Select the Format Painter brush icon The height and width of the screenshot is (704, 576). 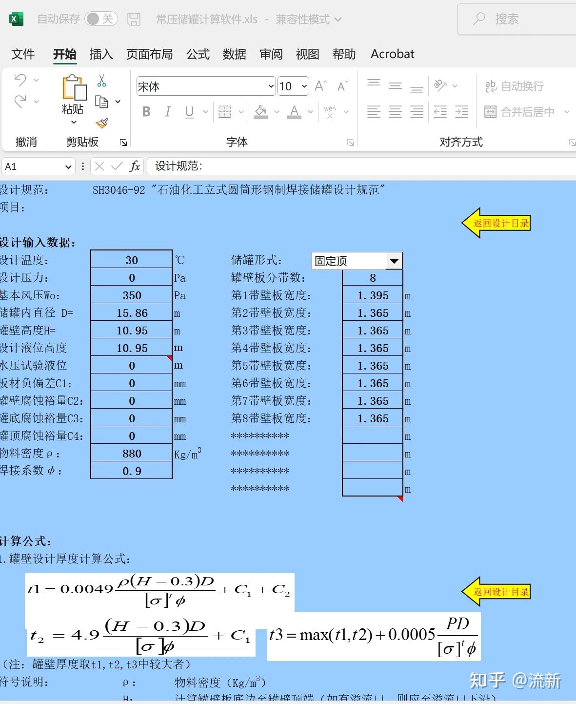[x=102, y=122]
